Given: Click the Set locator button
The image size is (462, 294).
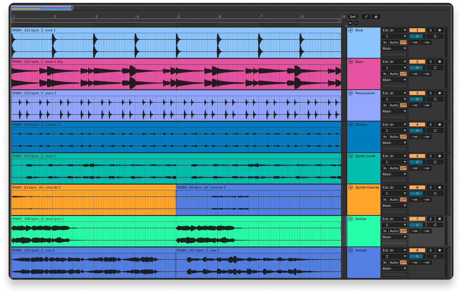Looking at the screenshot, I should [x=353, y=16].
